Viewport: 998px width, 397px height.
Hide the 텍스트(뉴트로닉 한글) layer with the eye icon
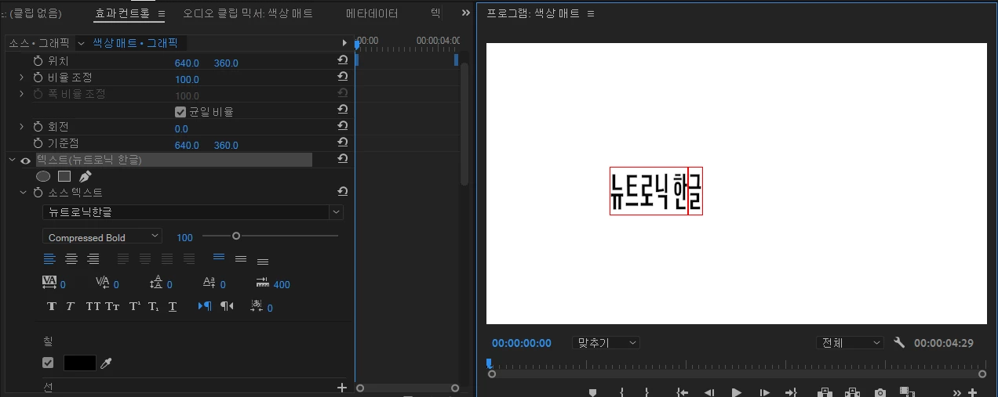tap(25, 161)
